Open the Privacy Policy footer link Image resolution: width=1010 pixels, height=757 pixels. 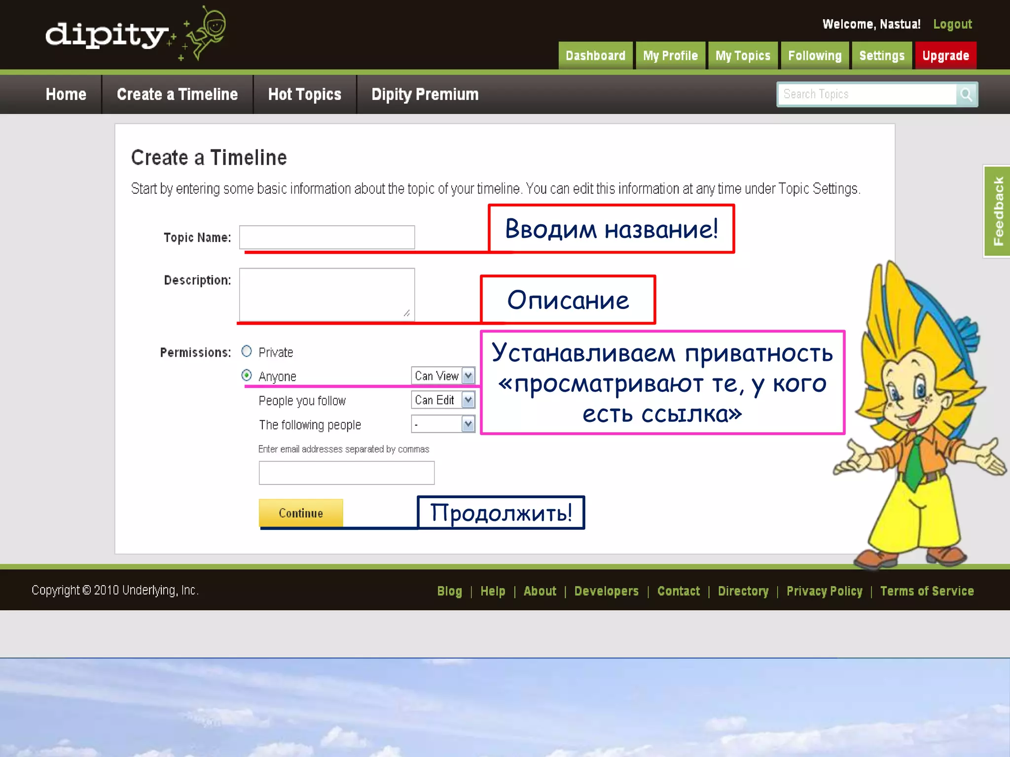(x=825, y=591)
